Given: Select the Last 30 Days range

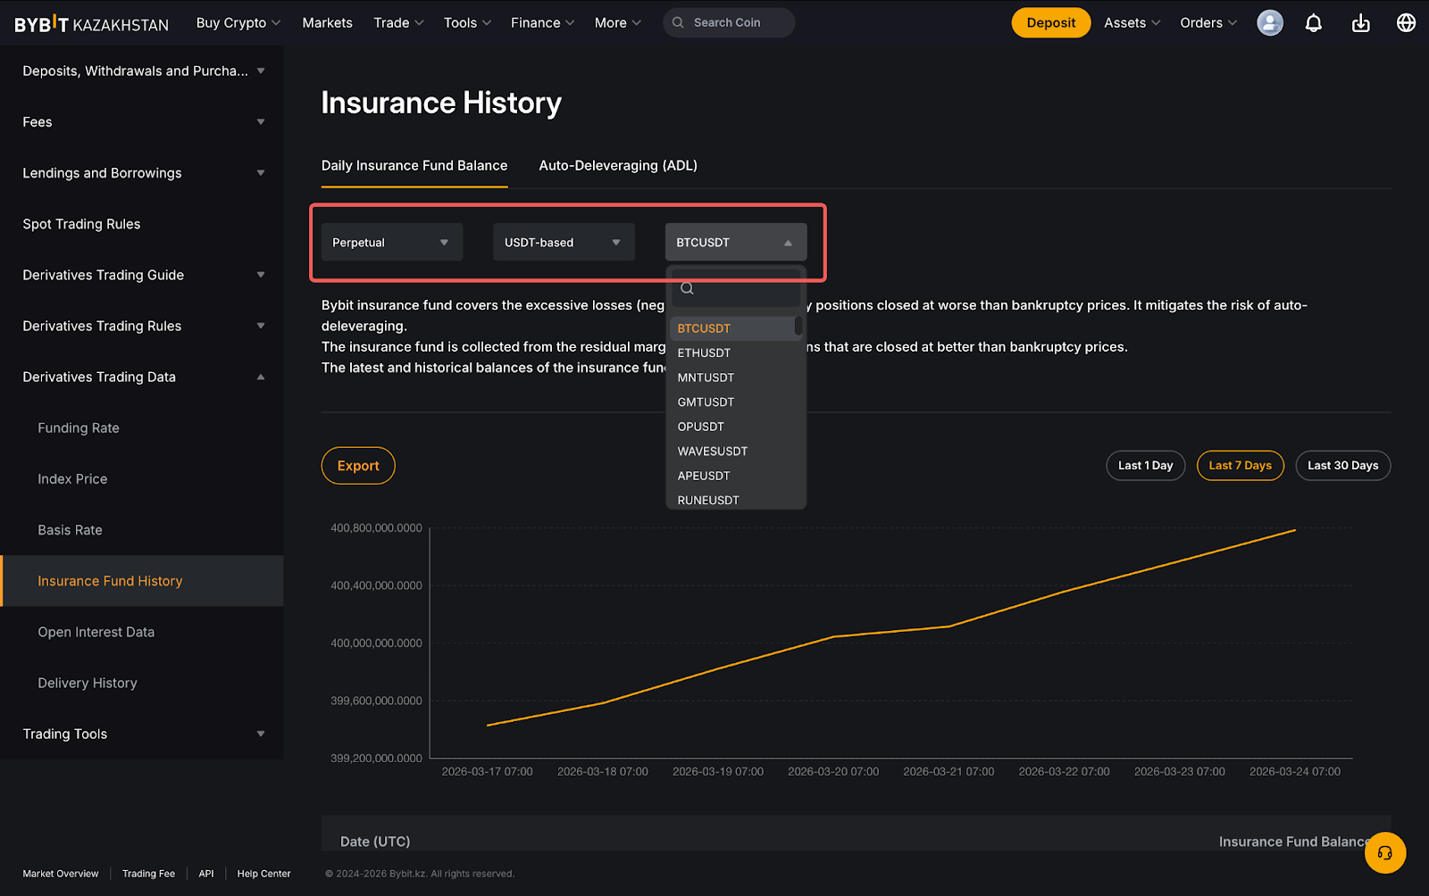Looking at the screenshot, I should (x=1342, y=466).
